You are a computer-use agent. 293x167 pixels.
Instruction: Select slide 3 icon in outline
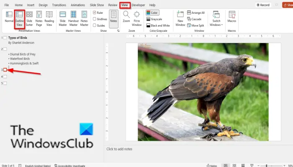(x=5, y=70)
